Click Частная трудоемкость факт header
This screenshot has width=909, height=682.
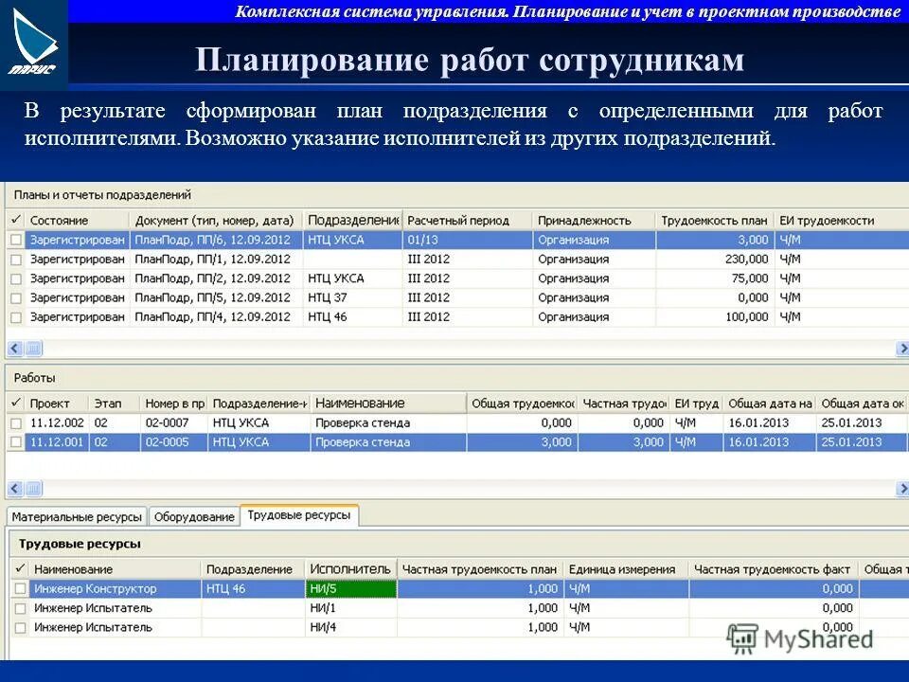point(774,569)
